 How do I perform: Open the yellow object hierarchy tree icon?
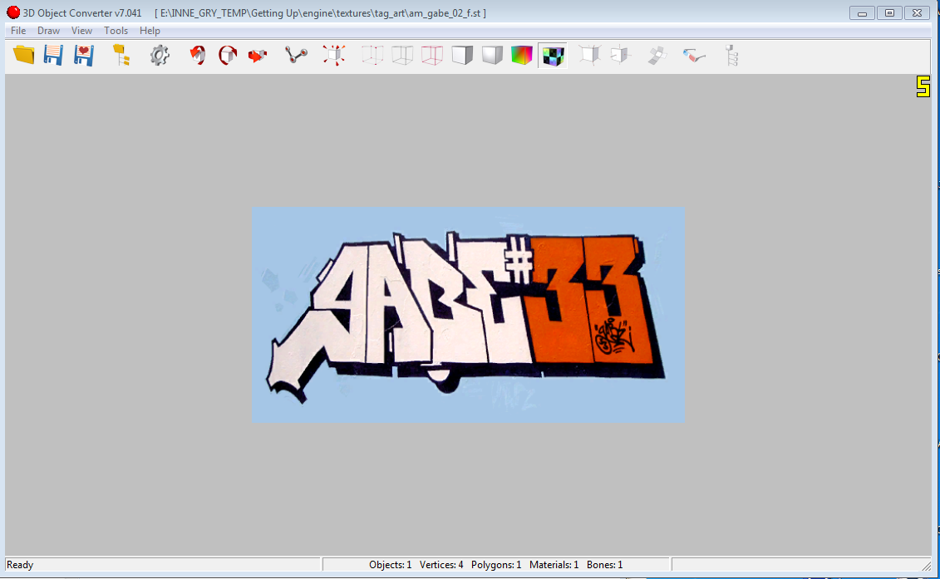(121, 56)
